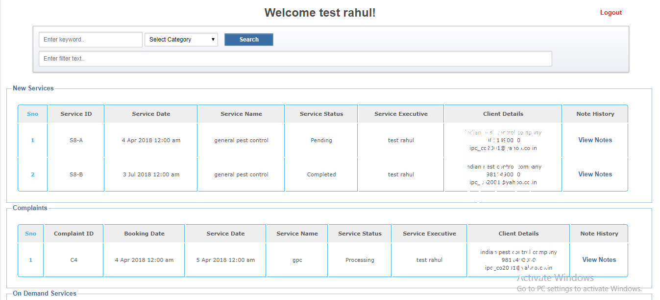Sort by Sno in New Services table
This screenshot has width=660, height=300.
[33, 114]
